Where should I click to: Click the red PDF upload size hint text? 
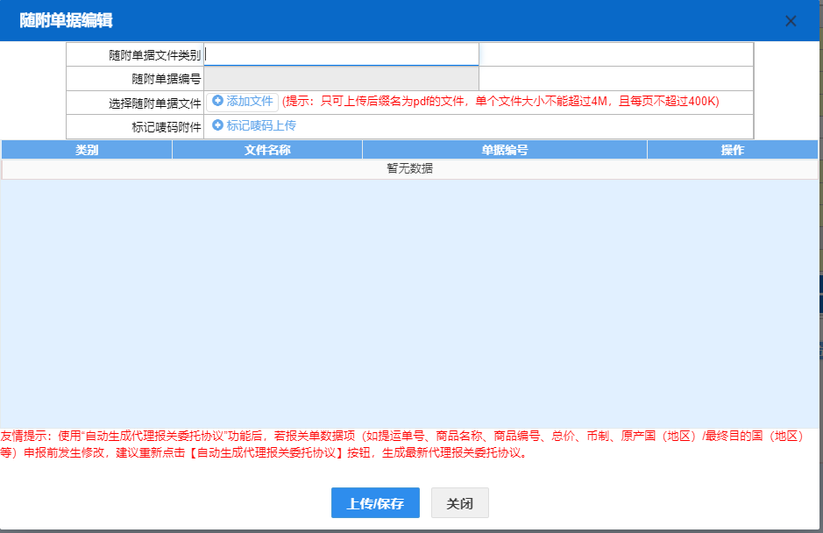[500, 102]
